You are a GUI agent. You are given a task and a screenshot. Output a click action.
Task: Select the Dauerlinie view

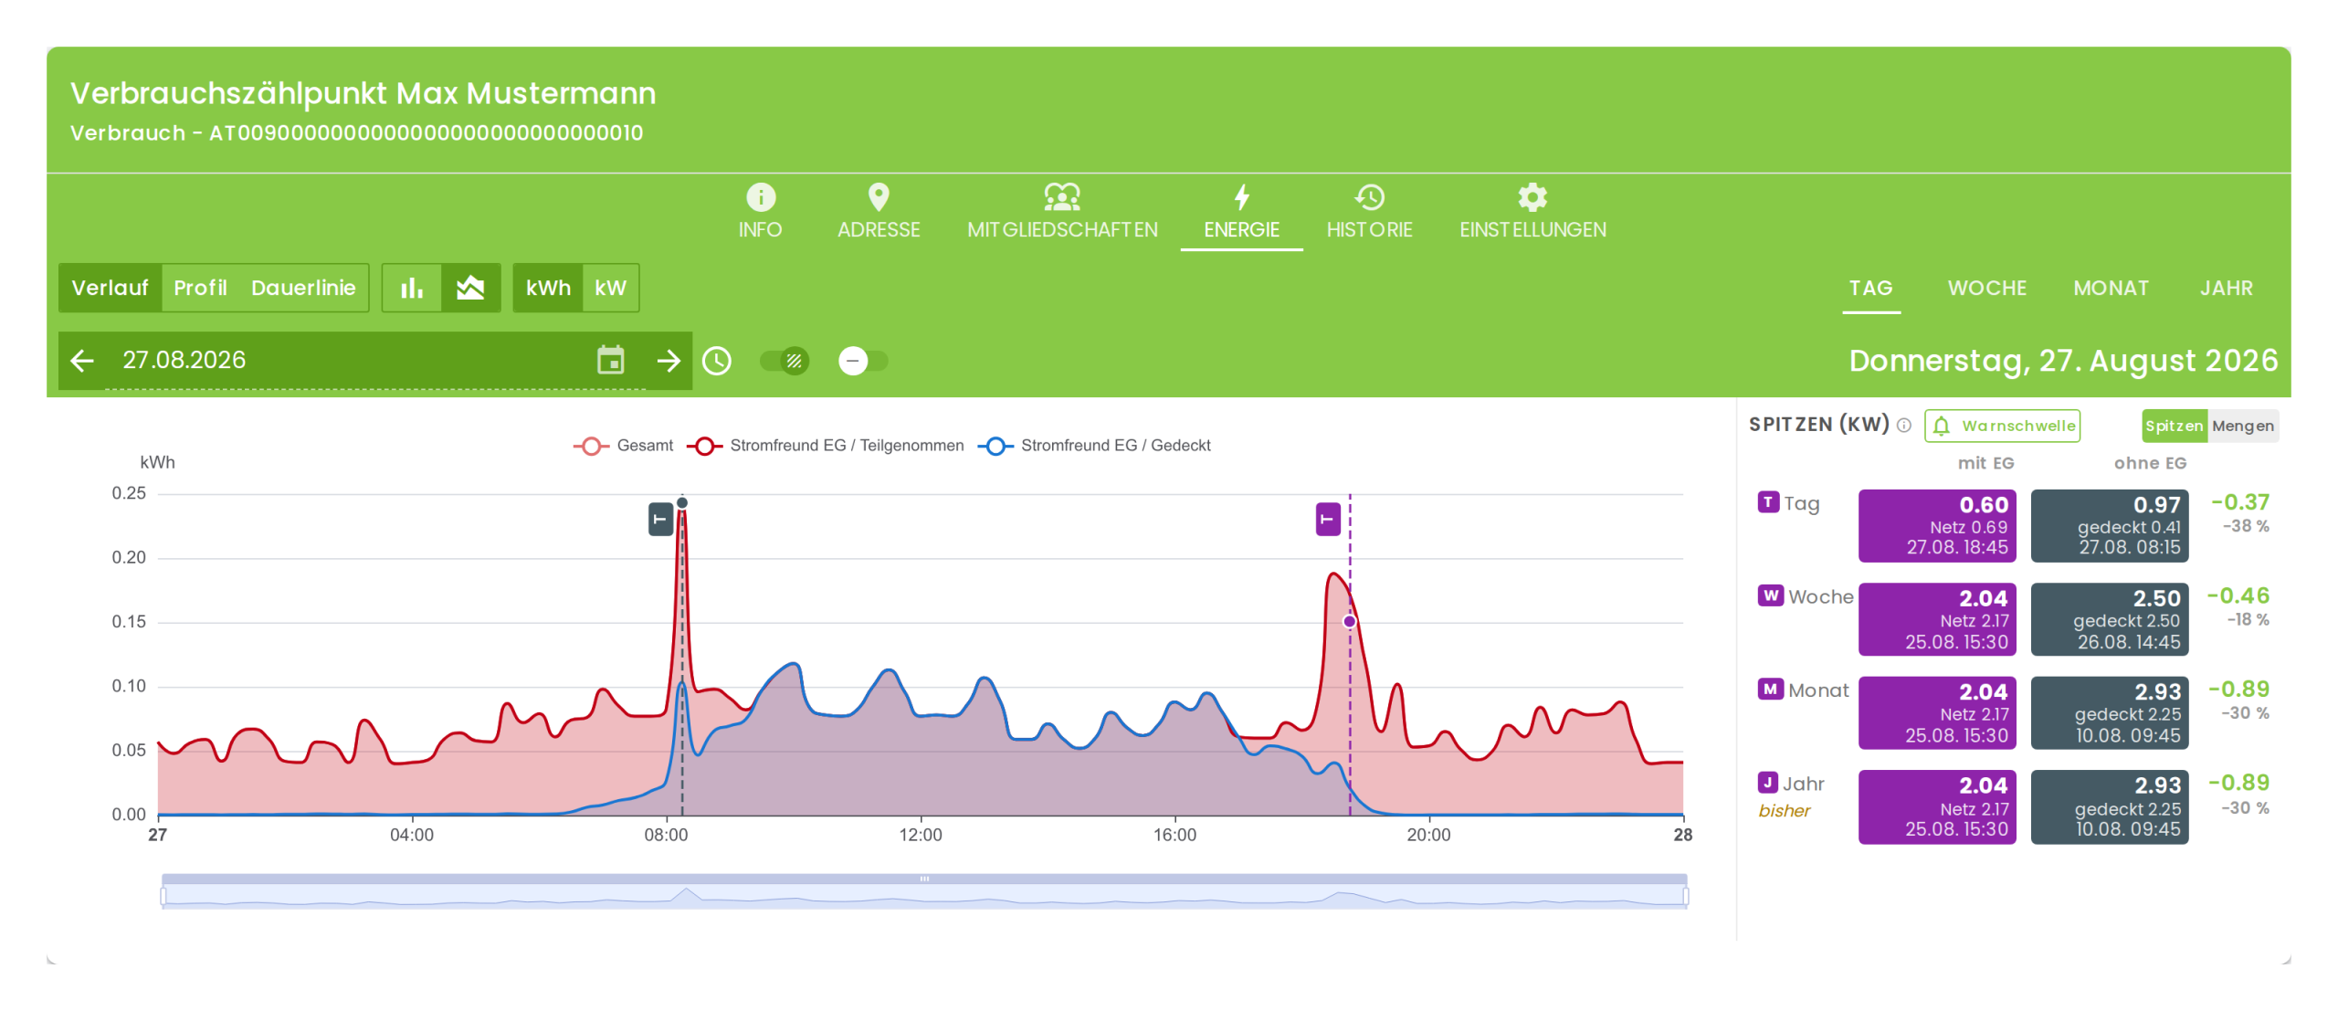[x=303, y=288]
